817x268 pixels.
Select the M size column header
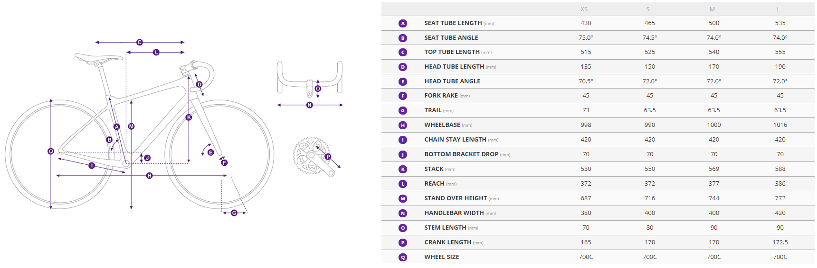(712, 9)
